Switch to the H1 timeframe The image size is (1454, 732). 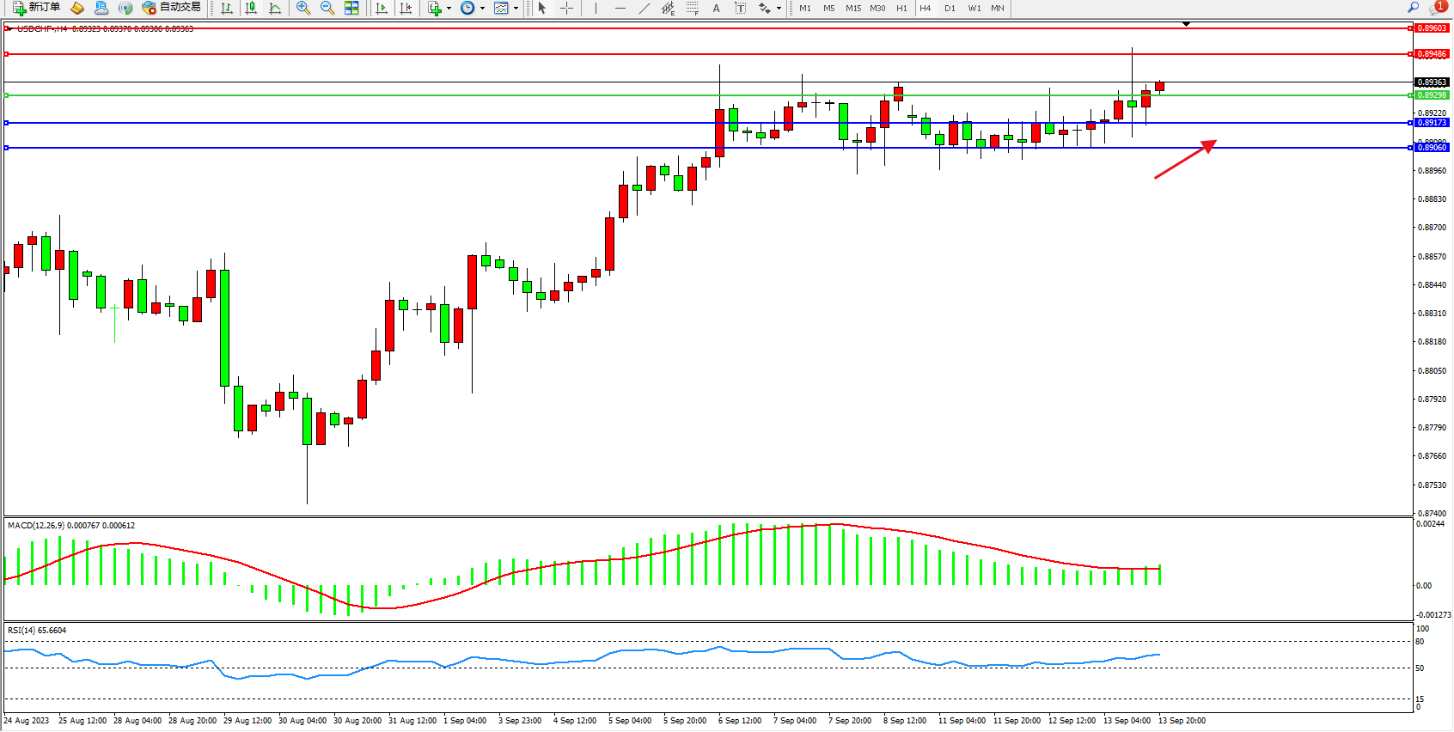901,8
